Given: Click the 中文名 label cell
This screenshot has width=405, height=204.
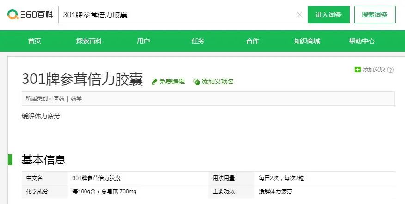Looking at the screenshot, I should pos(45,178).
